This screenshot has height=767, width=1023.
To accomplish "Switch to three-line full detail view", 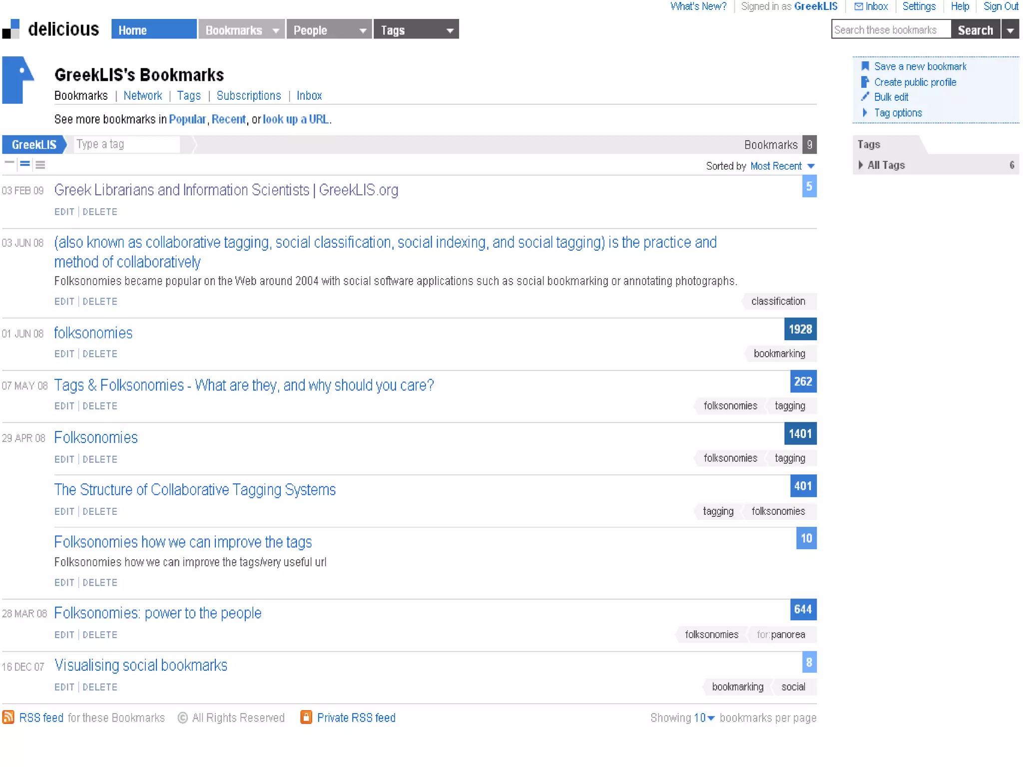I will tap(40, 164).
